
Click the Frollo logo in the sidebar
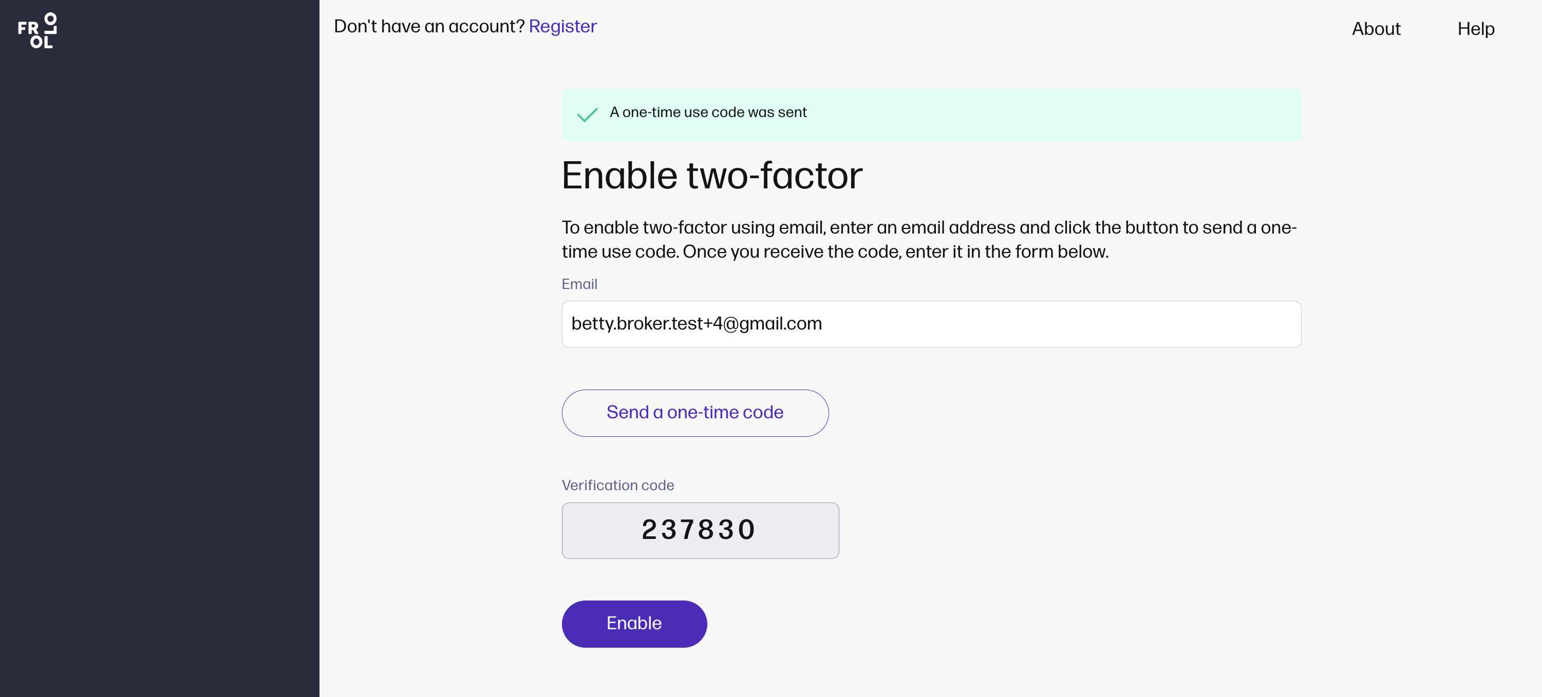pos(37,30)
